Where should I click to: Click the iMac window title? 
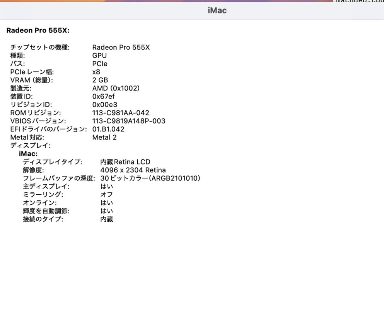(217, 10)
